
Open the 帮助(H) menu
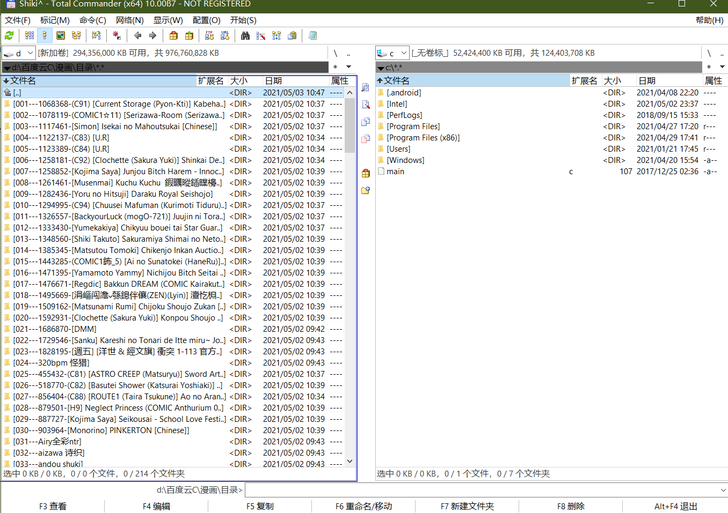point(709,20)
